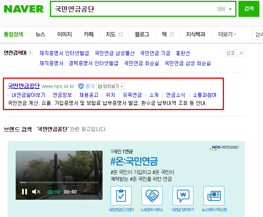Image resolution: width=263 pixels, height=217 pixels.
Task: Open related search 국민연금 삼성물산
Action: pos(115,53)
